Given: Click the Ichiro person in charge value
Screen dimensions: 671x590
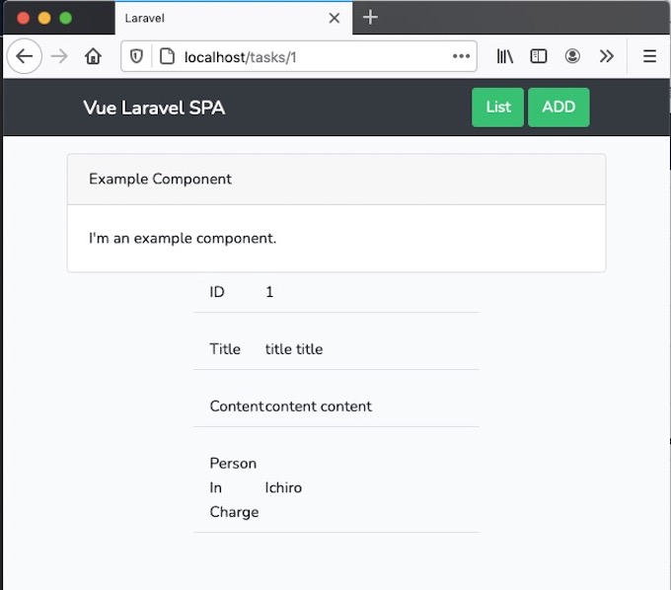Looking at the screenshot, I should [x=283, y=487].
